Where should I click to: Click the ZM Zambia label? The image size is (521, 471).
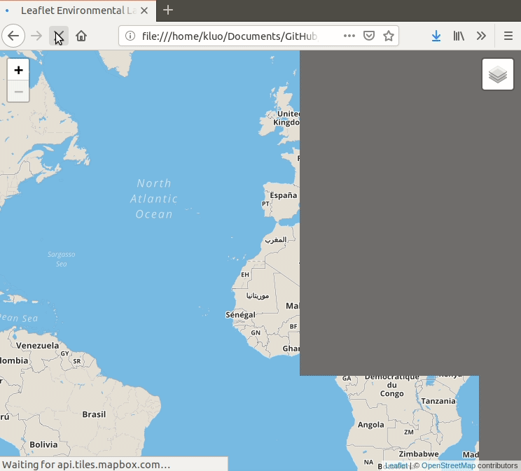pyautogui.click(x=409, y=432)
